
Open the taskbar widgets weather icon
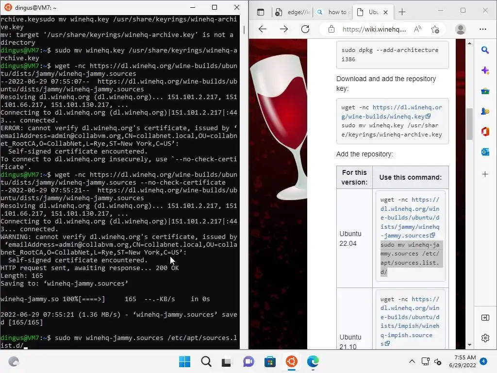point(14,361)
